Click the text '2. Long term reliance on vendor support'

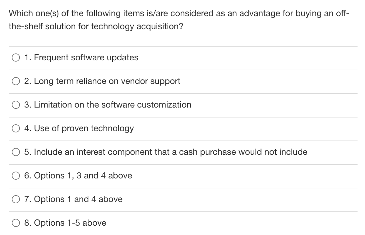click(x=103, y=81)
